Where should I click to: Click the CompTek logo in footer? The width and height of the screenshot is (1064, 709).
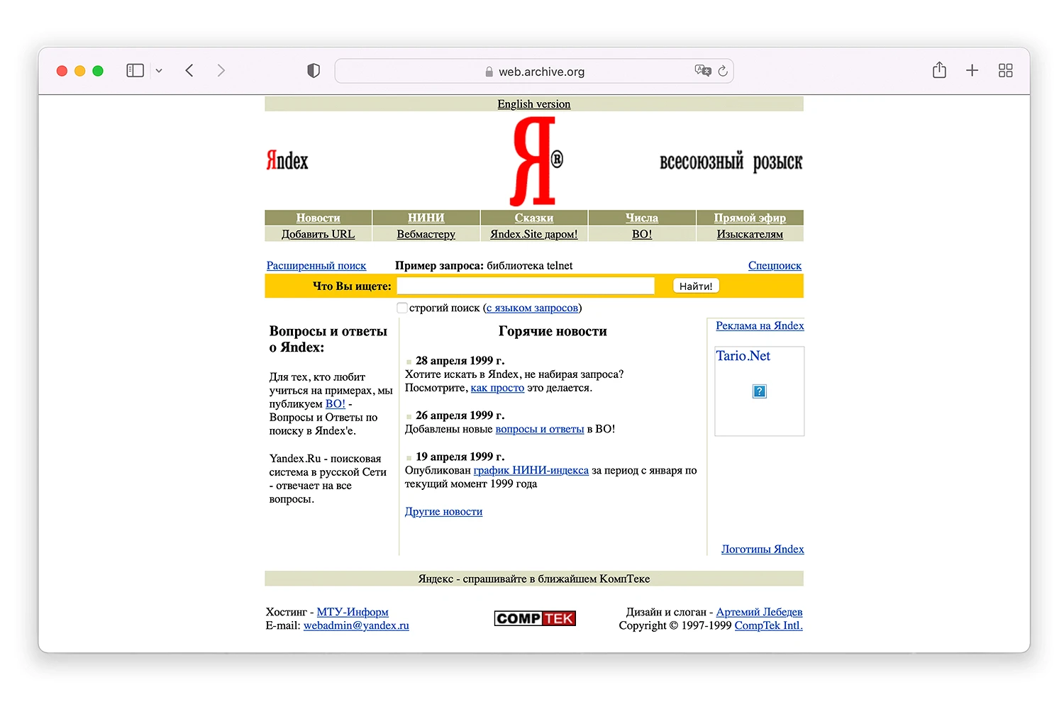click(535, 618)
